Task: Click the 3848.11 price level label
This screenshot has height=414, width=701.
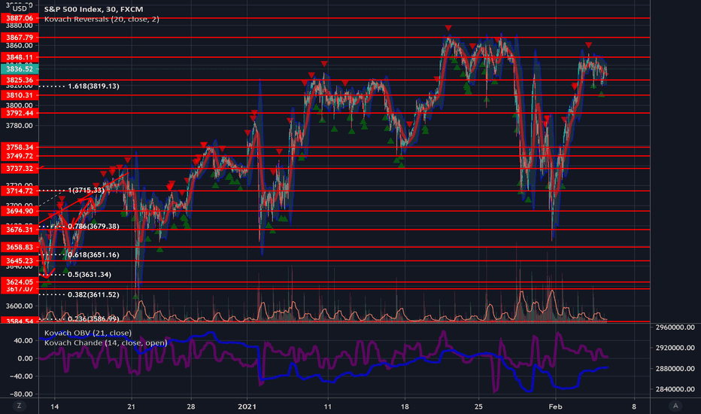Action: pos(20,57)
